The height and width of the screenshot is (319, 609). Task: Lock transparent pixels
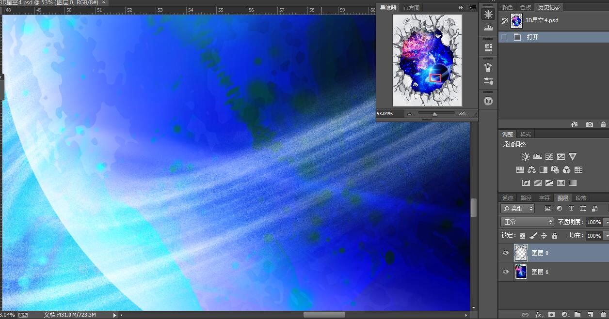(x=522, y=236)
